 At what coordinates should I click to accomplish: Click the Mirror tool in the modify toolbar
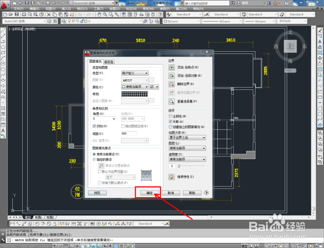coord(320,41)
